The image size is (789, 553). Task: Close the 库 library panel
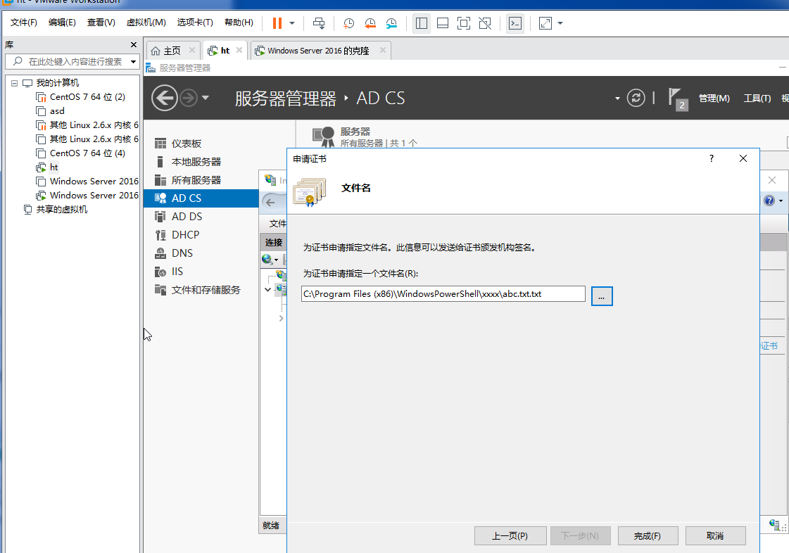pyautogui.click(x=133, y=45)
